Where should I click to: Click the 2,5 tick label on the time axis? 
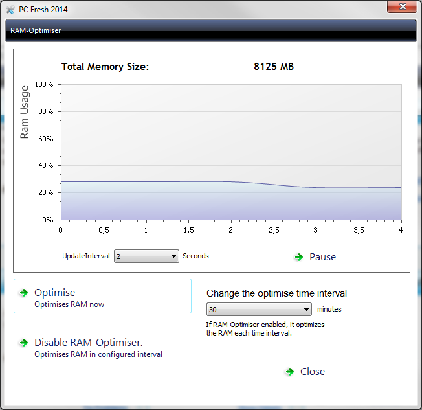click(274, 230)
